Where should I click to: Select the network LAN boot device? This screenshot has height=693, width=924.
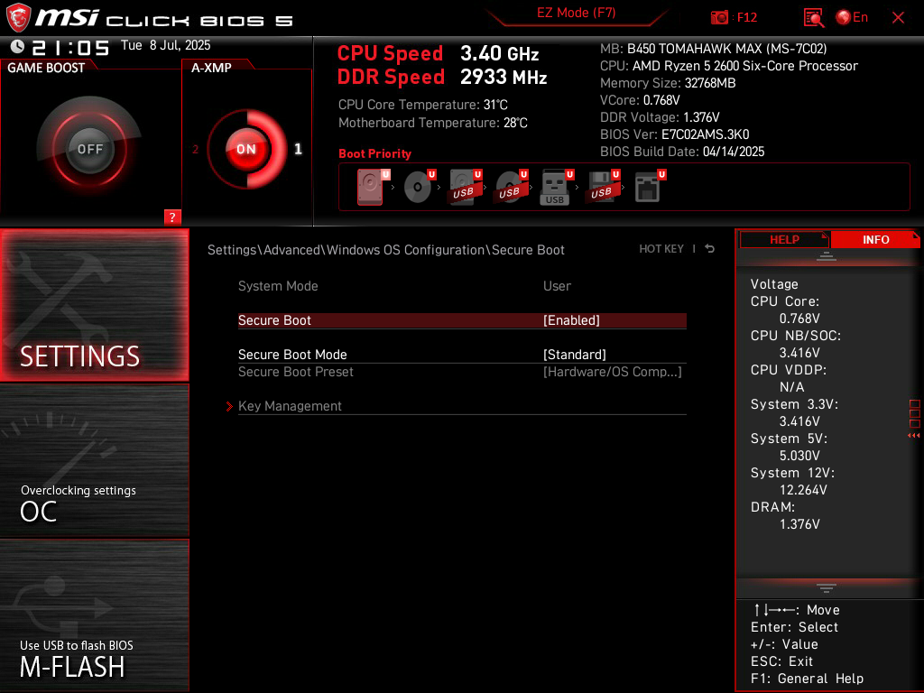click(x=650, y=187)
